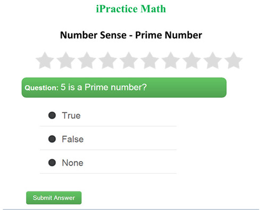The image size is (266, 210).
Task: Click the fifth progress star
Action: [129, 61]
